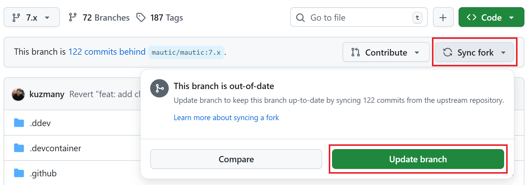Click the .ddev folder icon
The height and width of the screenshot is (185, 528).
pyautogui.click(x=19, y=123)
